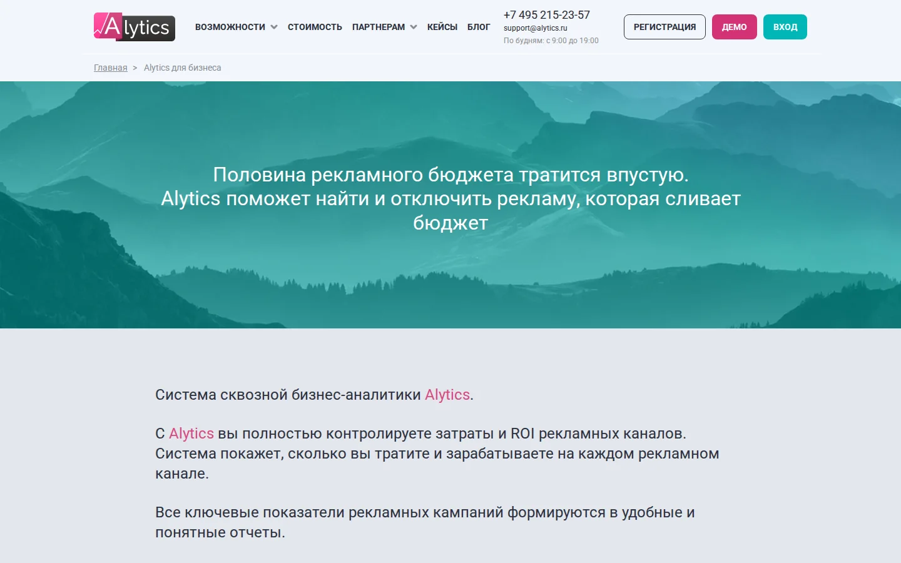Click the РЕГИСТРАЦИЯ button
The height and width of the screenshot is (563, 901).
(x=664, y=27)
